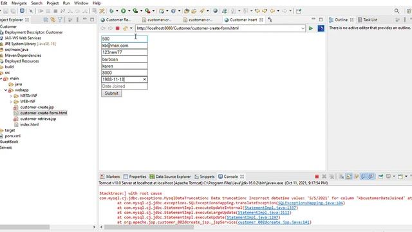The width and height of the screenshot is (412, 232).
Task: Minimize the Project Explorer view
Action: [84, 19]
